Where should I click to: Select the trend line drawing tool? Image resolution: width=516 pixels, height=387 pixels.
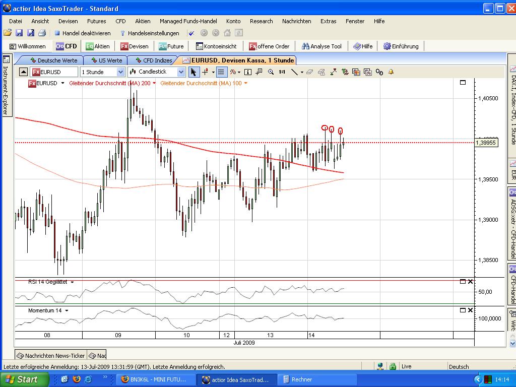(294, 72)
